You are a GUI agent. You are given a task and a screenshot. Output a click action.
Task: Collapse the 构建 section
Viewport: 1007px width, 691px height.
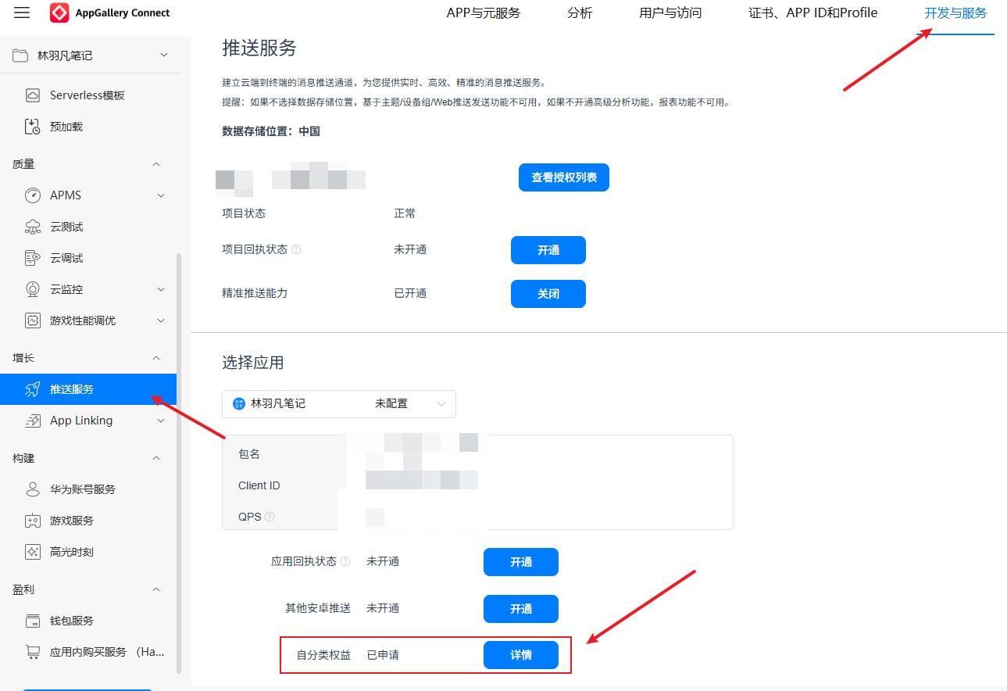click(x=156, y=458)
